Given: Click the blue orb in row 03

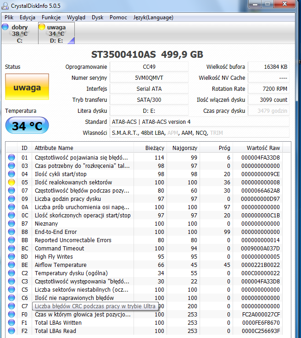Looking at the screenshot, I should (x=11, y=166).
